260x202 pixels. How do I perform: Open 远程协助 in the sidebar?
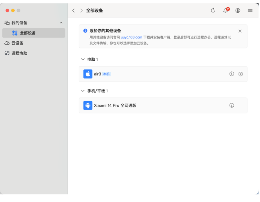click(19, 53)
